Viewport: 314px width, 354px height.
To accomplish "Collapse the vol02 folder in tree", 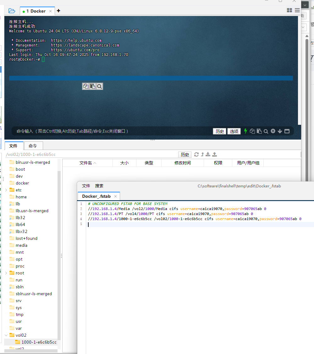I will tap(6, 335).
